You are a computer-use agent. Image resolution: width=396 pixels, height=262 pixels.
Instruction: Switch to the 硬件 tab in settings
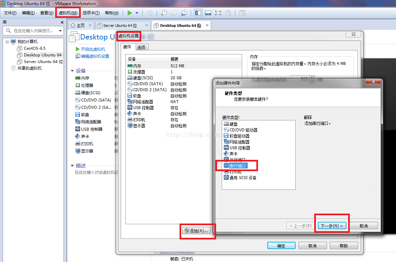(127, 47)
